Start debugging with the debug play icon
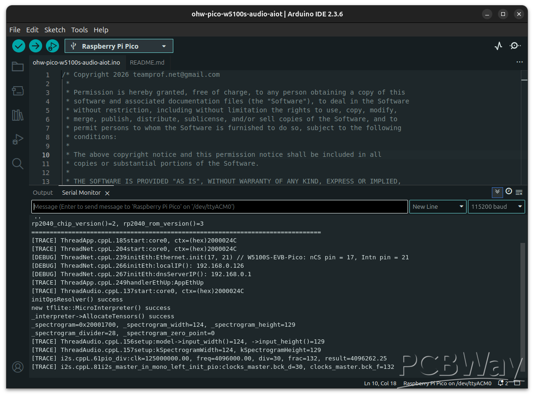The image size is (534, 396). [52, 46]
